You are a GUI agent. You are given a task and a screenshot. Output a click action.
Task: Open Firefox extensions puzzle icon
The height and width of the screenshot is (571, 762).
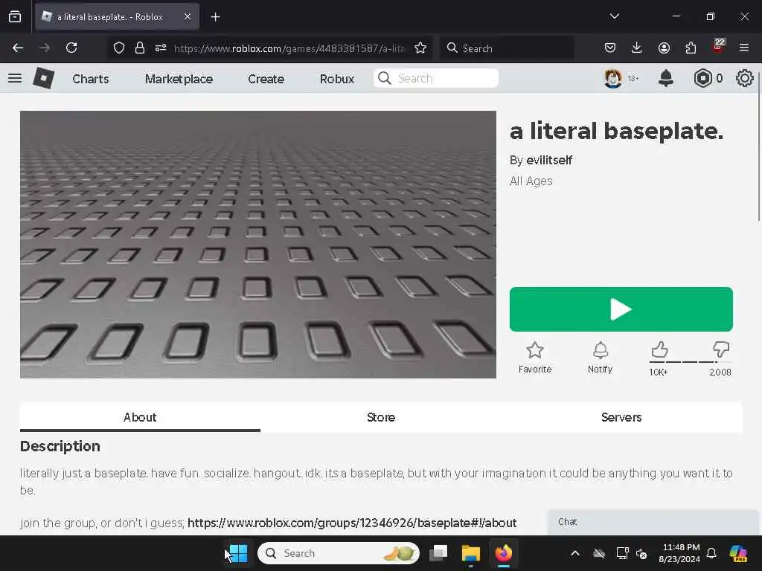tap(691, 48)
